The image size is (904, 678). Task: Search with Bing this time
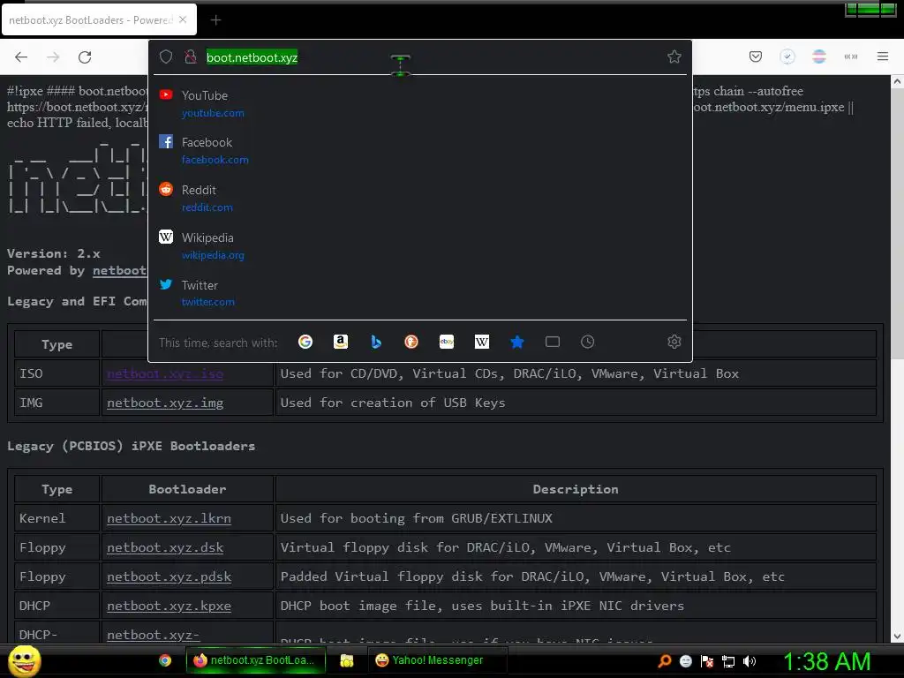pos(376,342)
